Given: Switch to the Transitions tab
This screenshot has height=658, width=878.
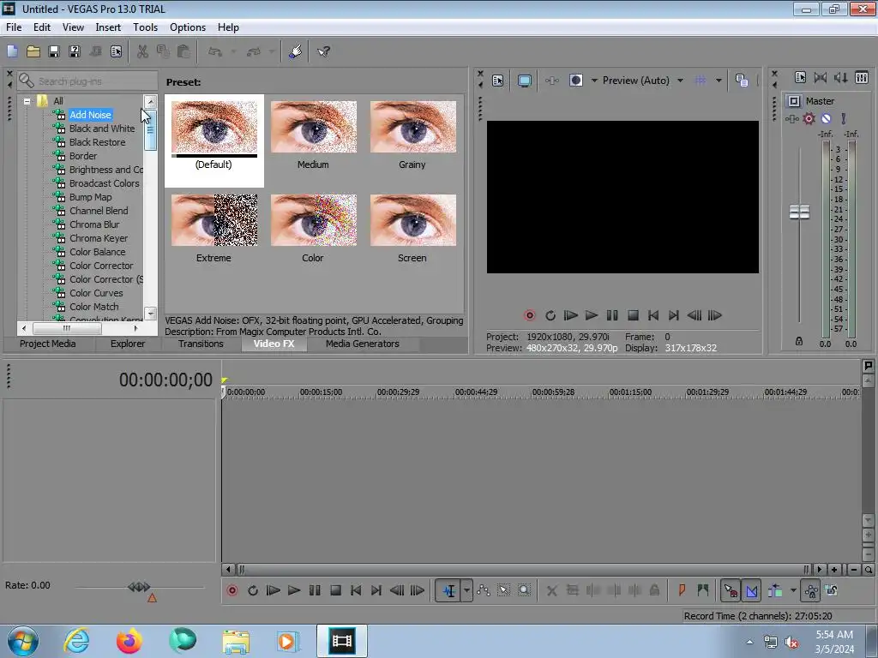Looking at the screenshot, I should (201, 344).
